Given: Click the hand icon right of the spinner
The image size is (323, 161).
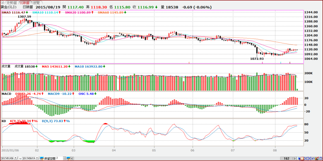Looking at the screenshot, I should [x=68, y=158].
